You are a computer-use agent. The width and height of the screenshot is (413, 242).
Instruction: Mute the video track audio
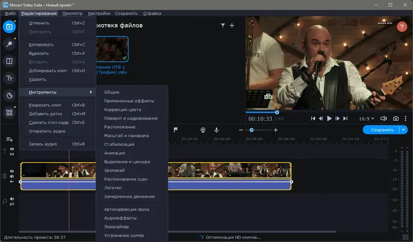[x=12, y=176]
